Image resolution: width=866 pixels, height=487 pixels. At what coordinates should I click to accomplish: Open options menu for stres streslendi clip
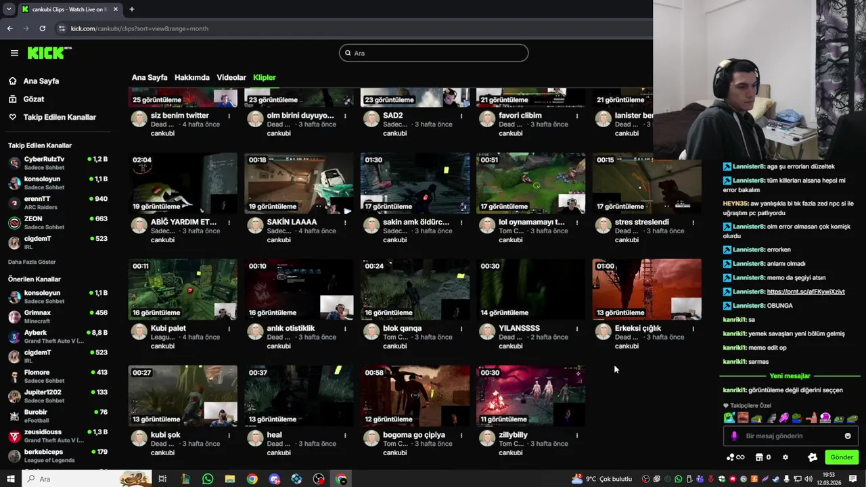[x=693, y=222]
